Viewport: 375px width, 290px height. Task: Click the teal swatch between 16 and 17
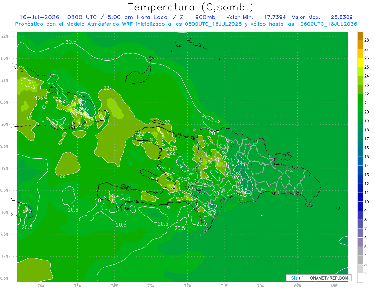pyautogui.click(x=360, y=143)
